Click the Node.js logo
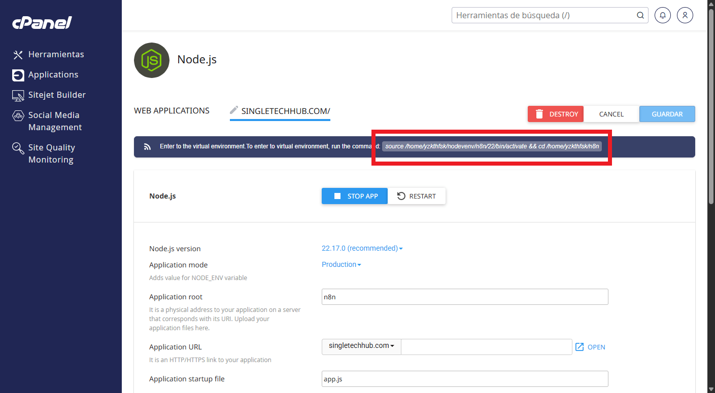This screenshot has width=715, height=393. 152,60
